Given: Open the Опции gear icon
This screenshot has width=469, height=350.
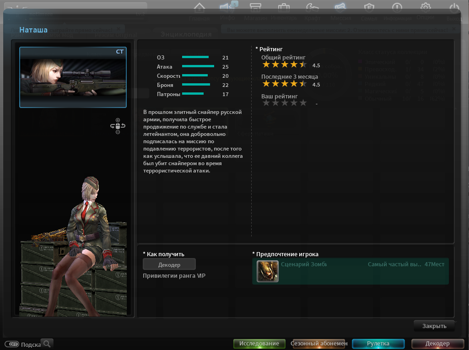Looking at the screenshot, I should coord(426,7).
